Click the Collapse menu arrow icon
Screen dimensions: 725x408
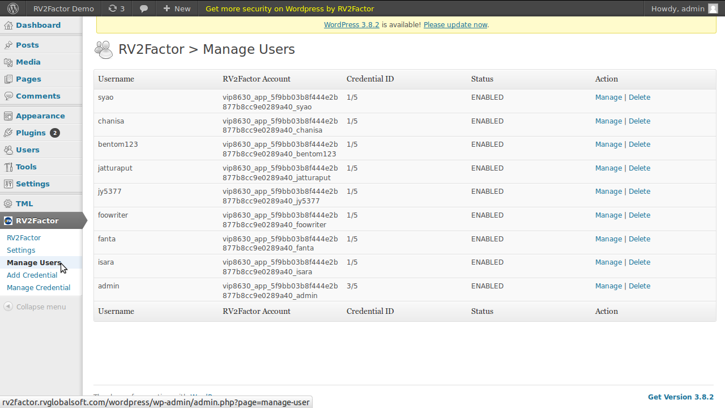click(8, 307)
